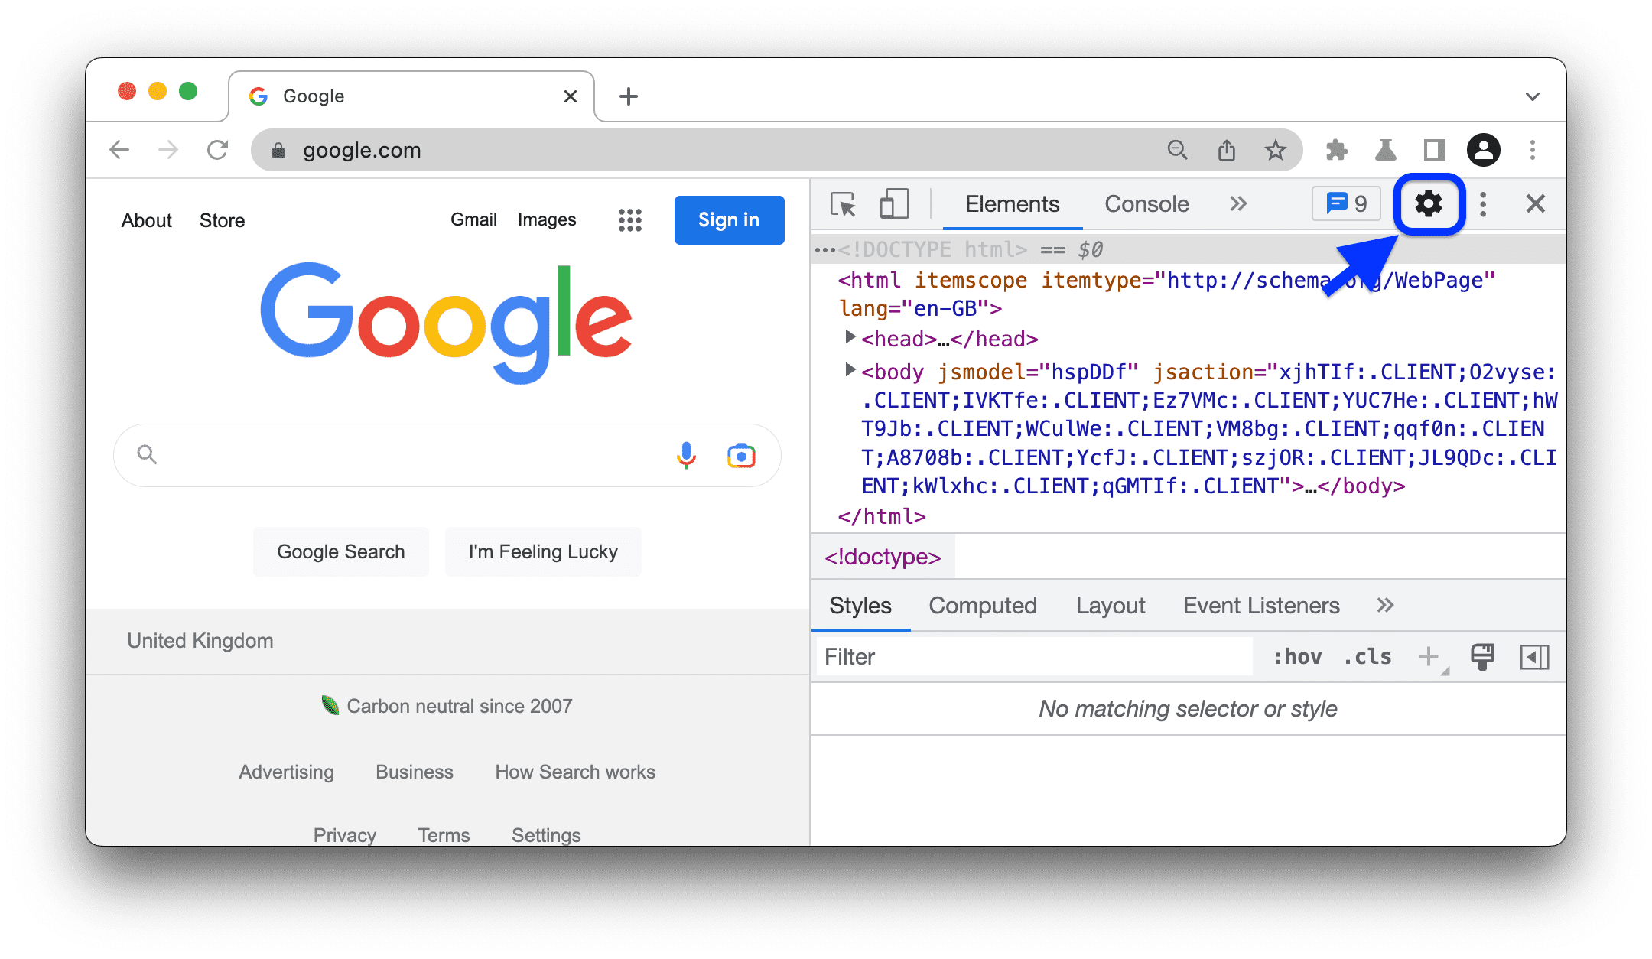Expand the head element tree node
The height and width of the screenshot is (959, 1652).
(x=850, y=338)
